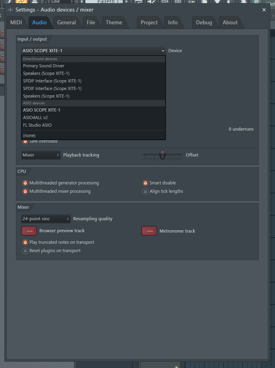Screen dimensions: 275x368
Task: Set the Browser preview track selector
Action: [29, 231]
